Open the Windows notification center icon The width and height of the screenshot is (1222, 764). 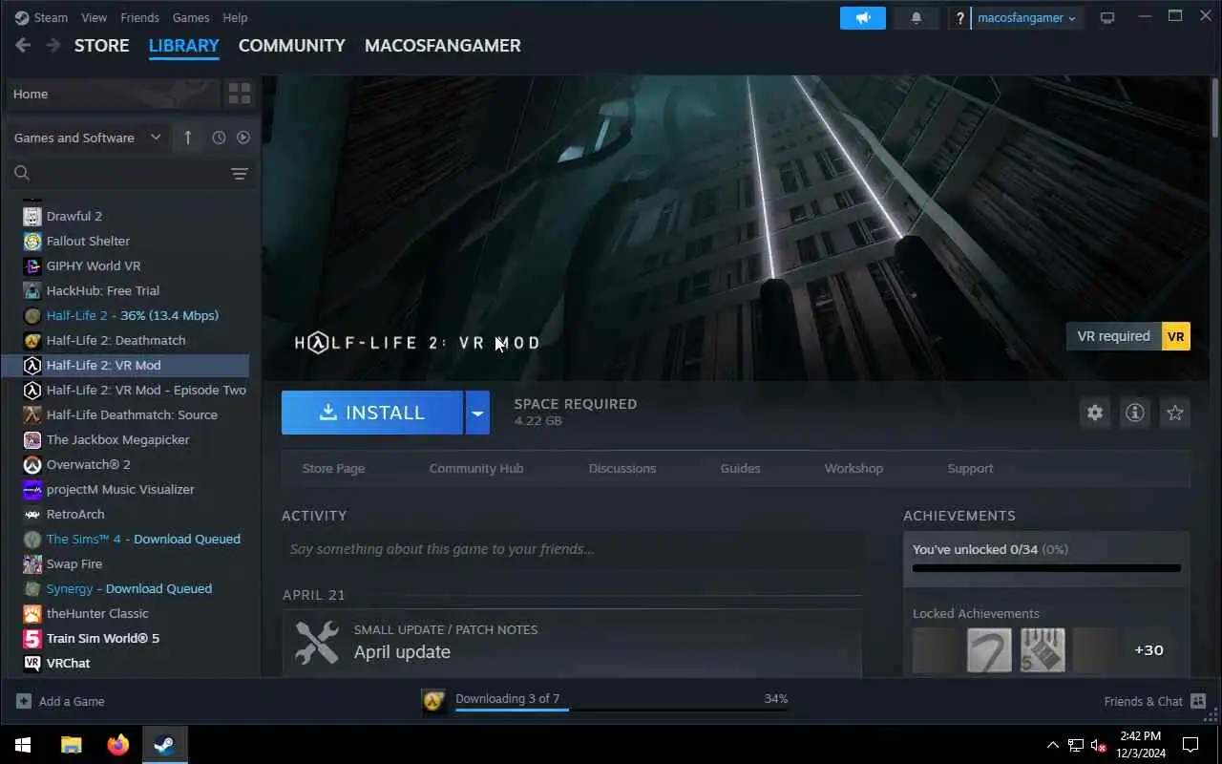pos(1190,745)
